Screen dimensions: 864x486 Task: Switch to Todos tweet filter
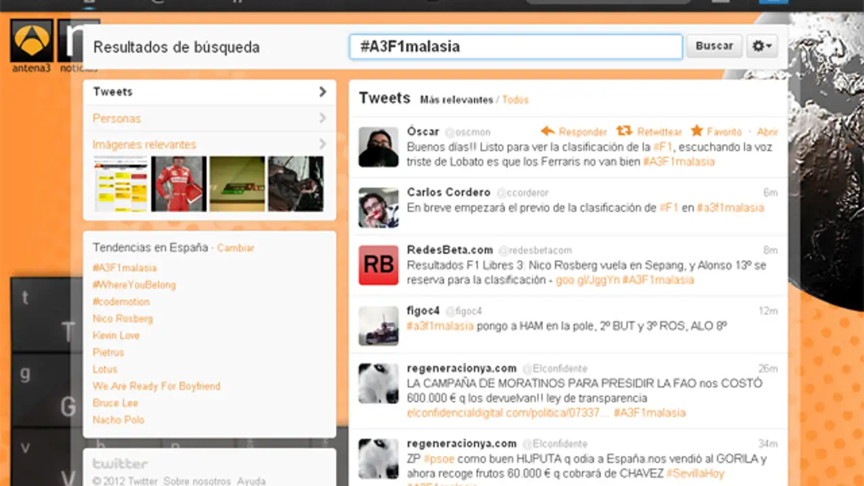click(516, 100)
